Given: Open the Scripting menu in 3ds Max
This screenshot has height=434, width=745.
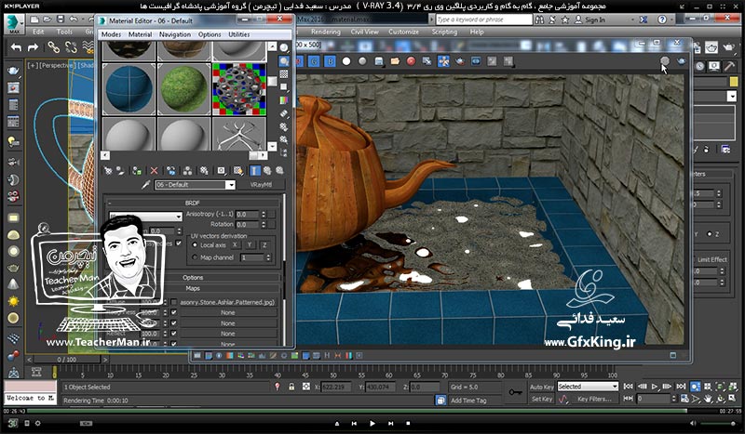Looking at the screenshot, I should (x=444, y=32).
